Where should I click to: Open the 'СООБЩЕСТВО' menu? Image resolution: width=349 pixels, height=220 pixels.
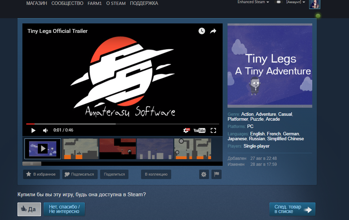[68, 3]
